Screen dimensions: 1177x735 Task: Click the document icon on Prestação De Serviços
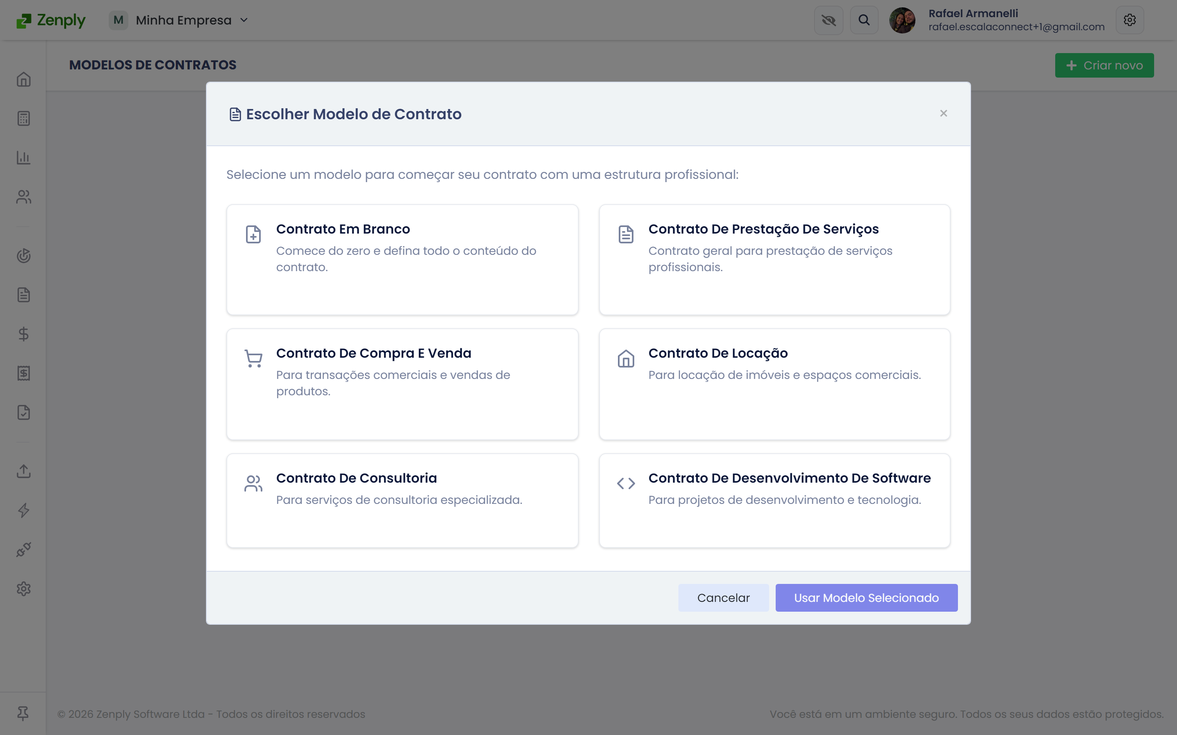click(x=625, y=234)
